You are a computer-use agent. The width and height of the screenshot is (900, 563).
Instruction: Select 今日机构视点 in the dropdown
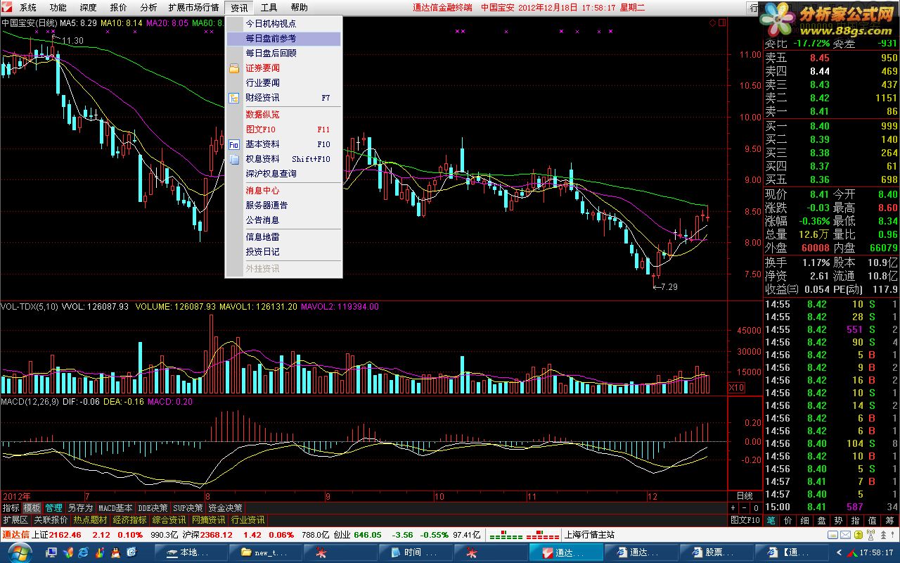click(x=283, y=24)
